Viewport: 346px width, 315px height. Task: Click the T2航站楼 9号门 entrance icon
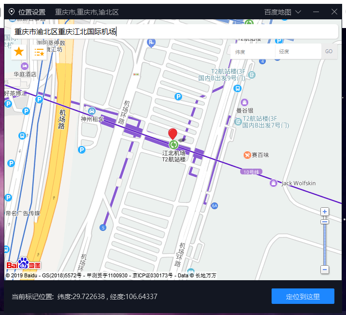pos(252,75)
